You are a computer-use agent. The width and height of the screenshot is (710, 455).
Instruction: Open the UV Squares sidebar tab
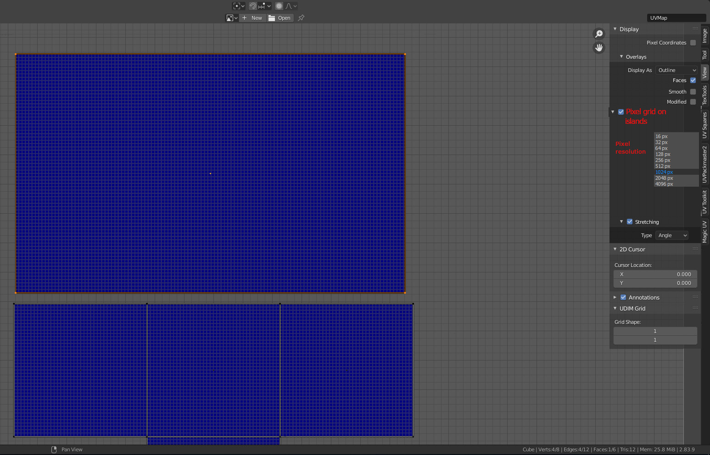pyautogui.click(x=705, y=125)
